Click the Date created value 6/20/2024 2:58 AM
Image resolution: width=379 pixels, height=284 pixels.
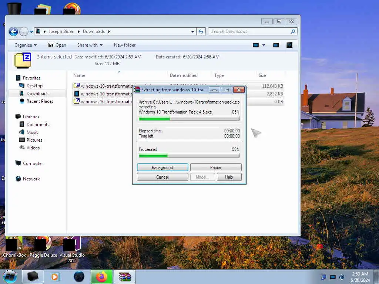click(x=201, y=57)
